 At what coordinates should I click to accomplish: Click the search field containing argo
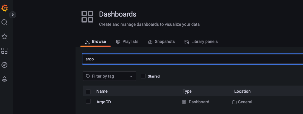coord(193,59)
